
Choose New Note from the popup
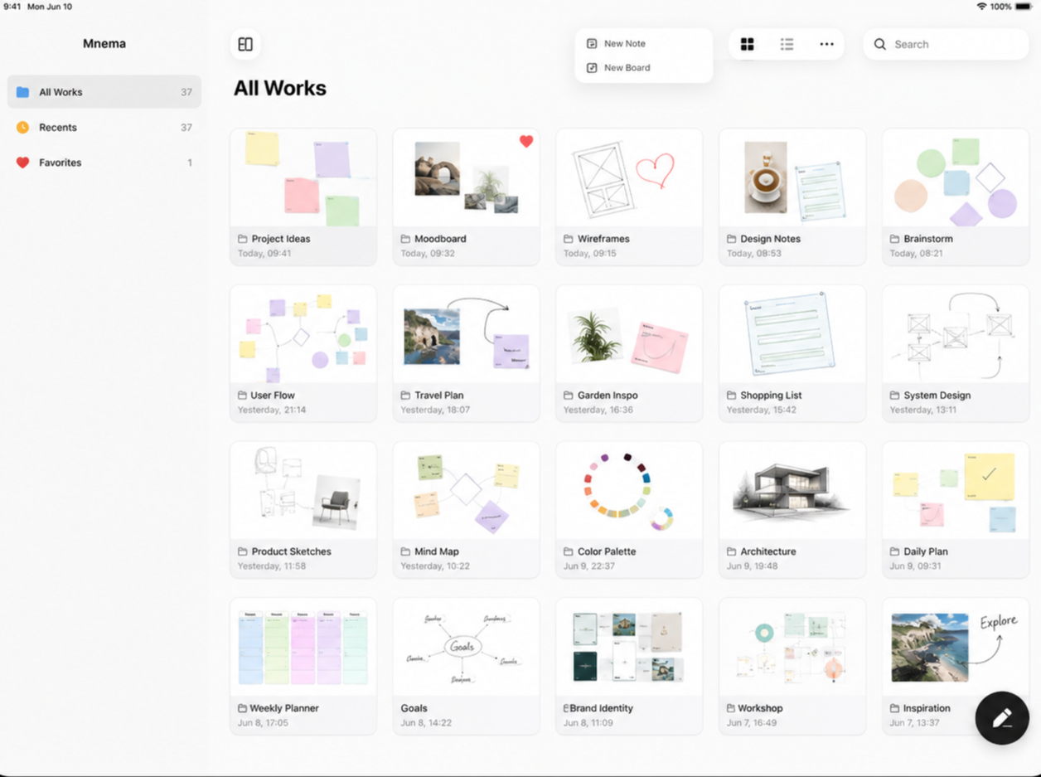[x=643, y=43]
